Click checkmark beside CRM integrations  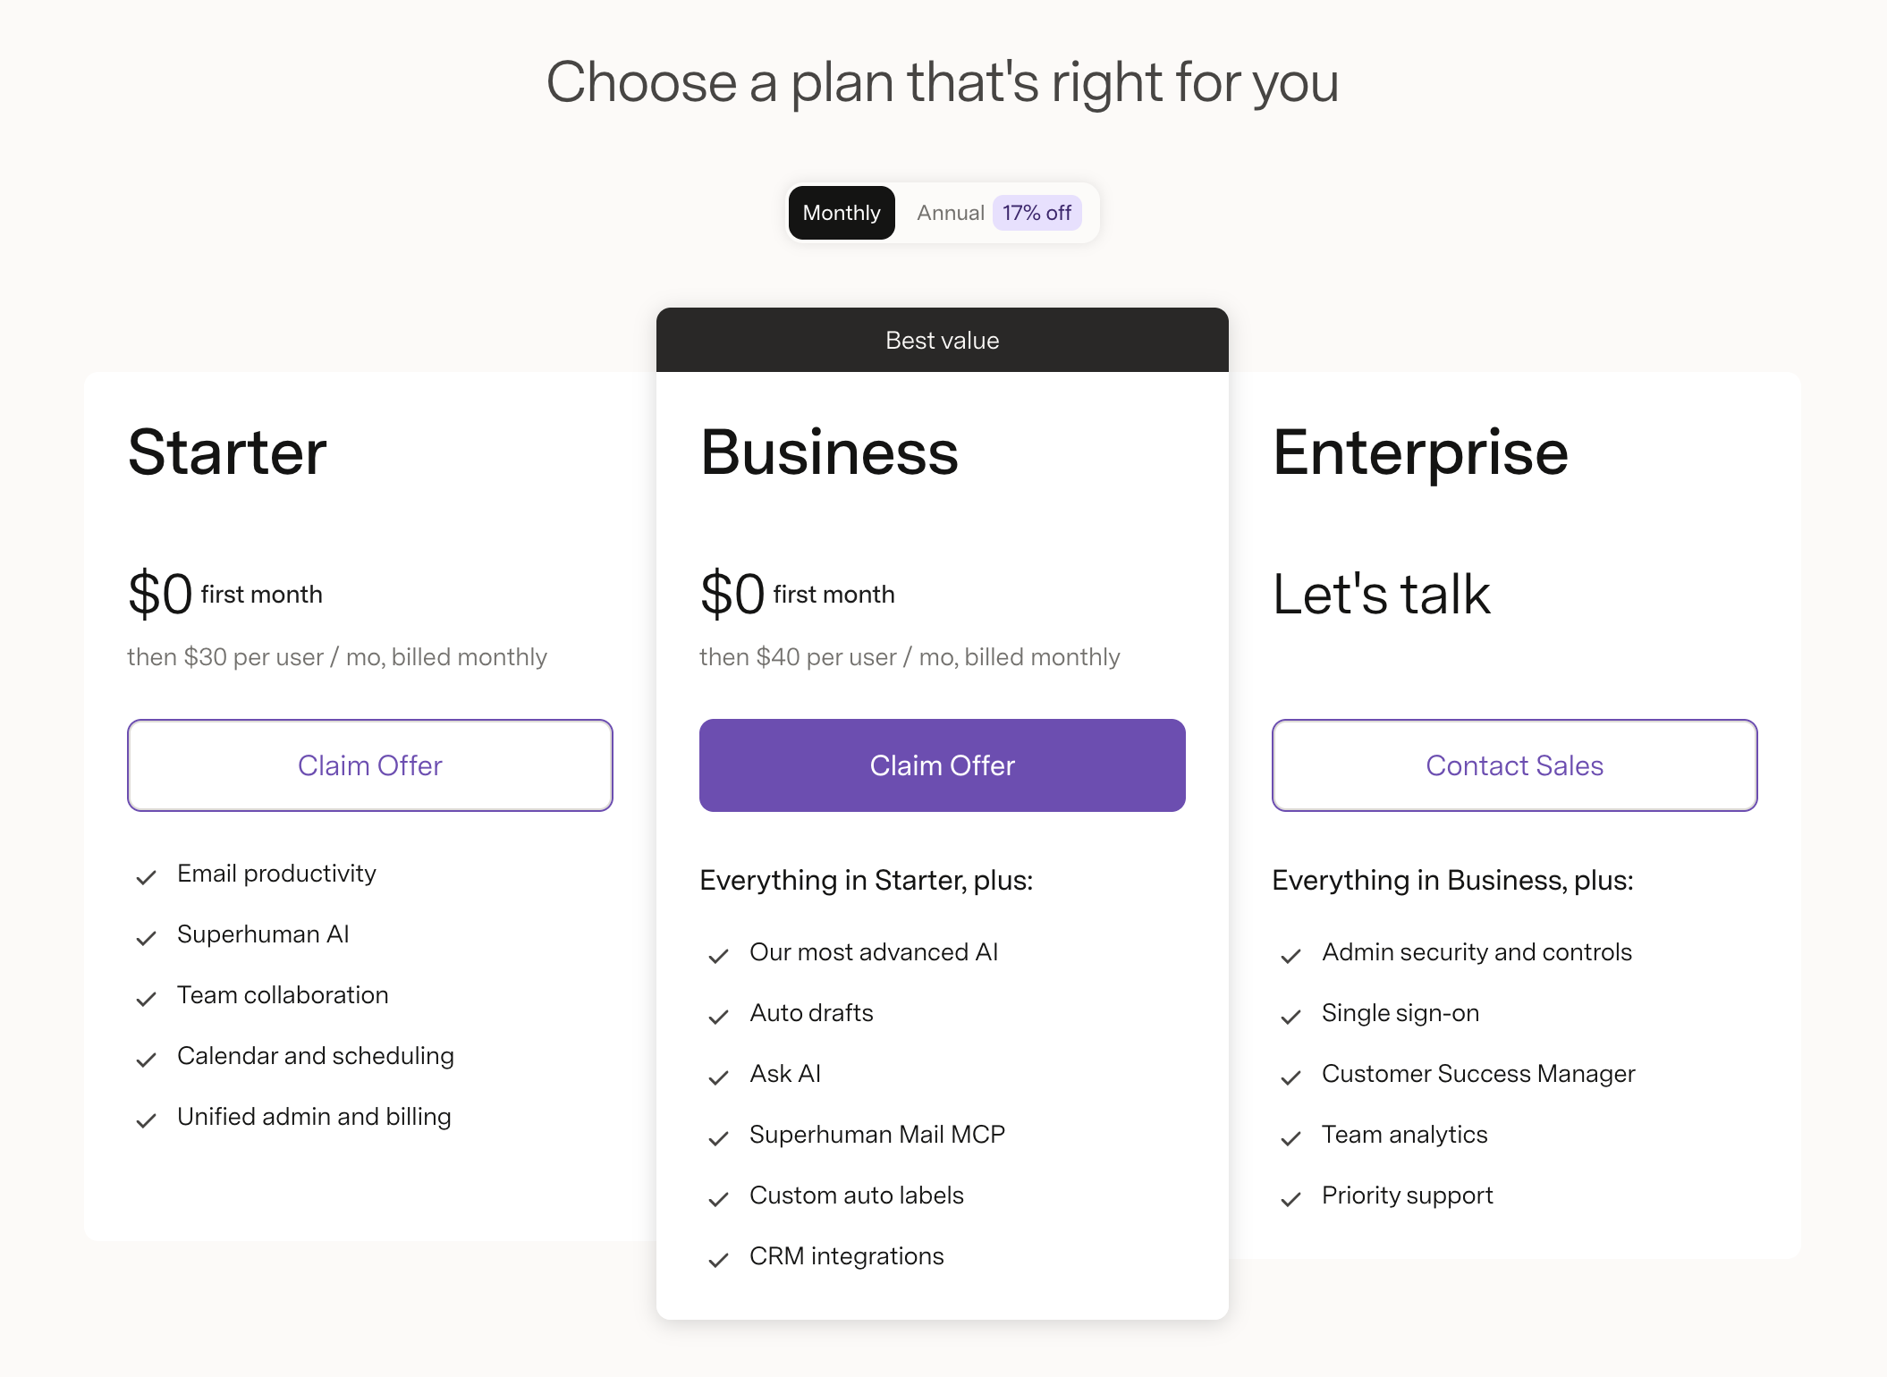(x=718, y=1260)
